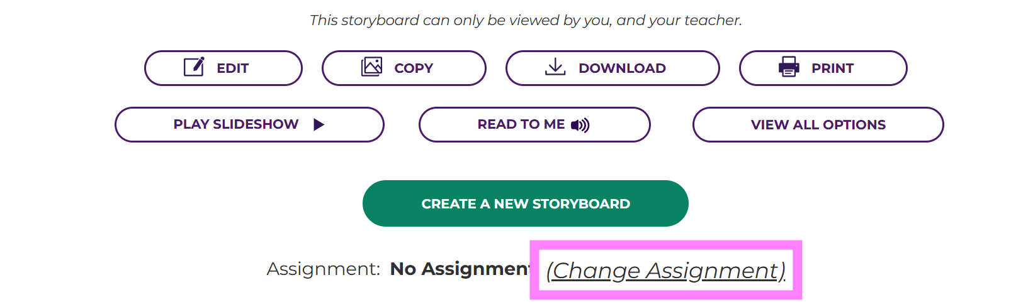Hit the DOWNLOAD text label
1028x307 pixels.
pyautogui.click(x=622, y=68)
